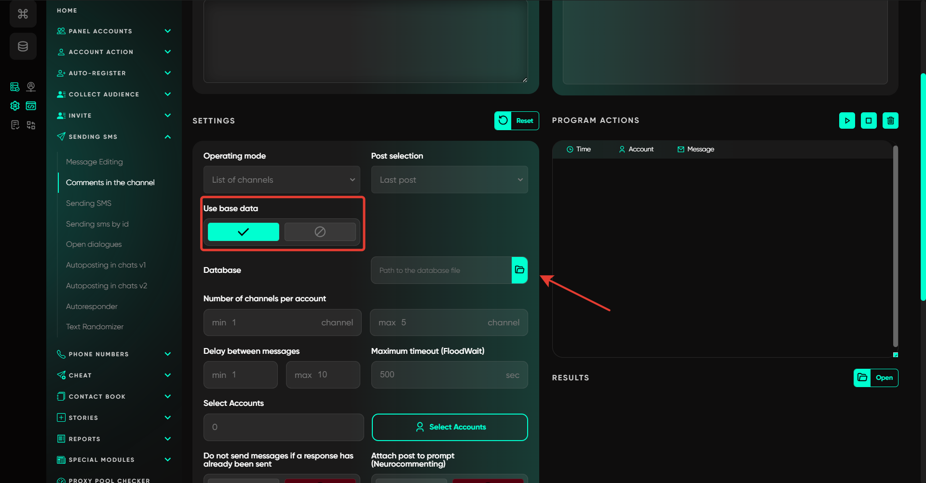Viewport: 926px width, 483px height.
Task: Select Message Editing in the sidebar
Action: click(x=95, y=162)
